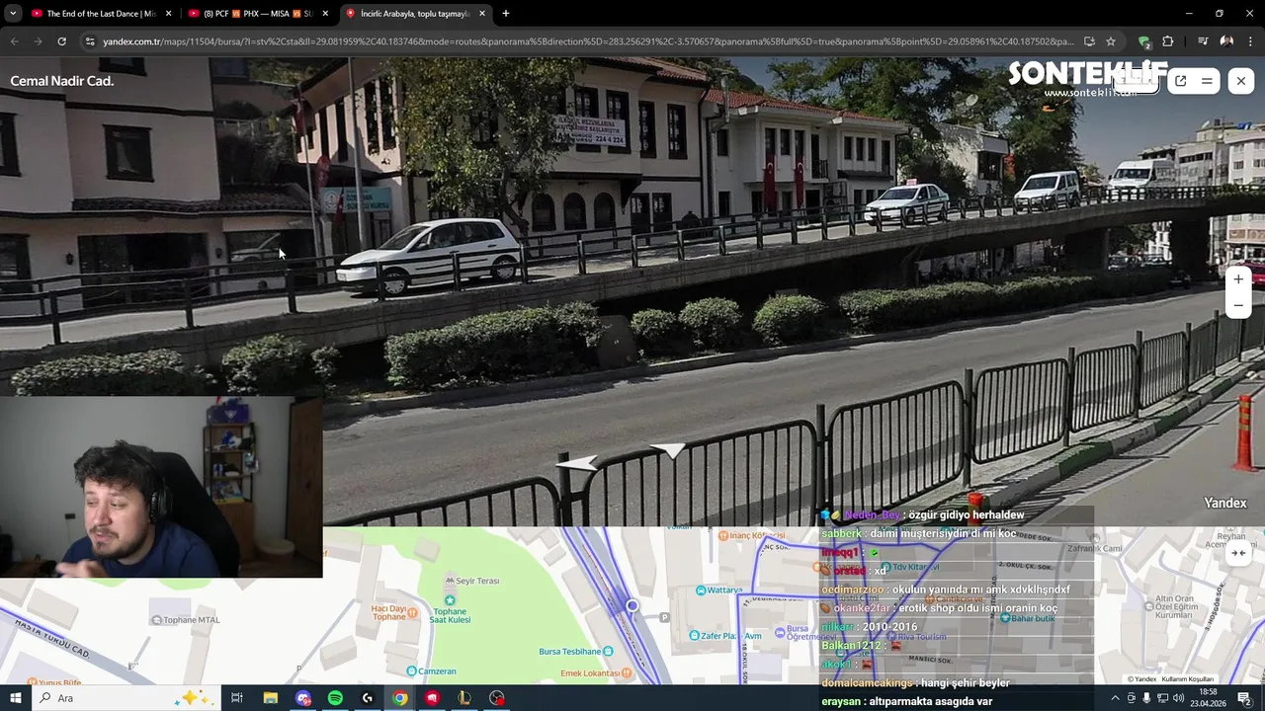Bookmark this page with star icon
This screenshot has width=1265, height=711.
pyautogui.click(x=1111, y=41)
